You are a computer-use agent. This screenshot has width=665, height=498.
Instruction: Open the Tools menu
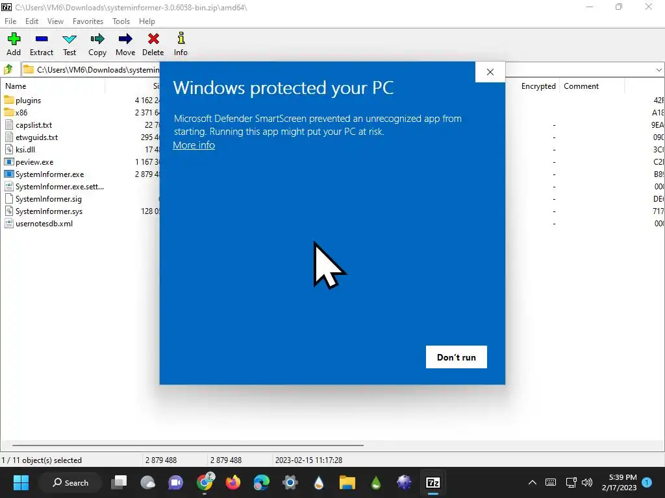121,21
